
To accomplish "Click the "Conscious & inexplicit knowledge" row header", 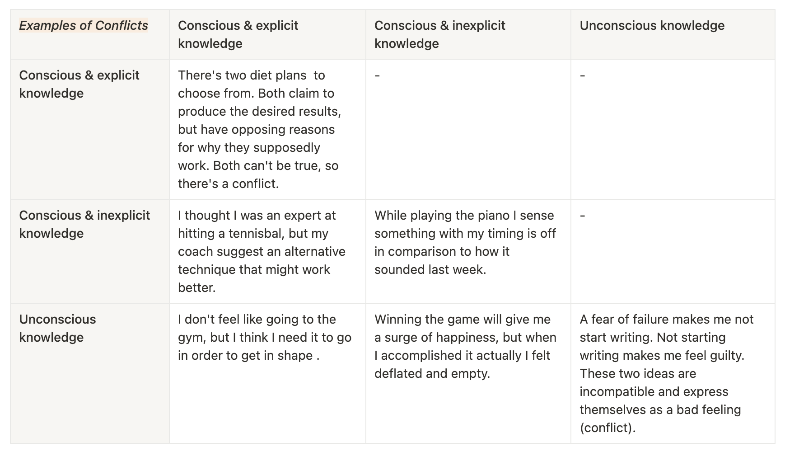I will [84, 224].
